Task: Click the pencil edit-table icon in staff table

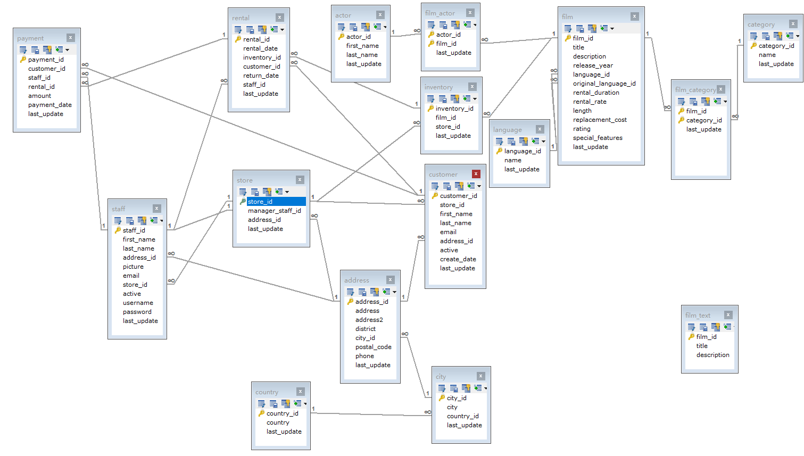Action: coord(118,221)
